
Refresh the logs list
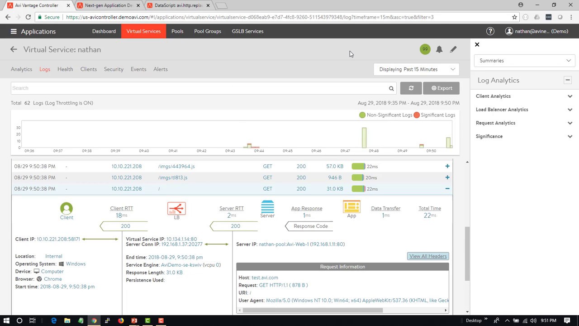click(x=411, y=88)
